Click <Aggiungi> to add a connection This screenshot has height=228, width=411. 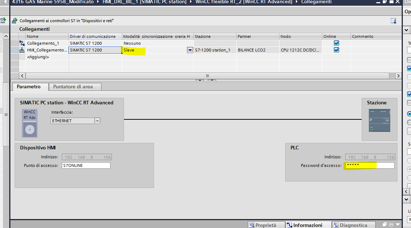(x=38, y=57)
